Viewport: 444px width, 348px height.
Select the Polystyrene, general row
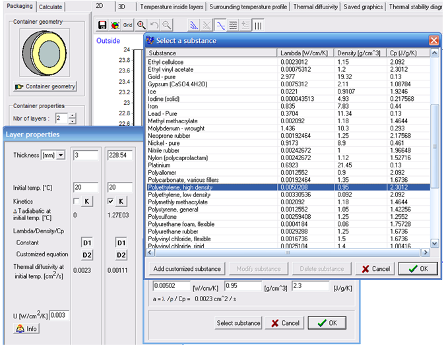coord(288,210)
